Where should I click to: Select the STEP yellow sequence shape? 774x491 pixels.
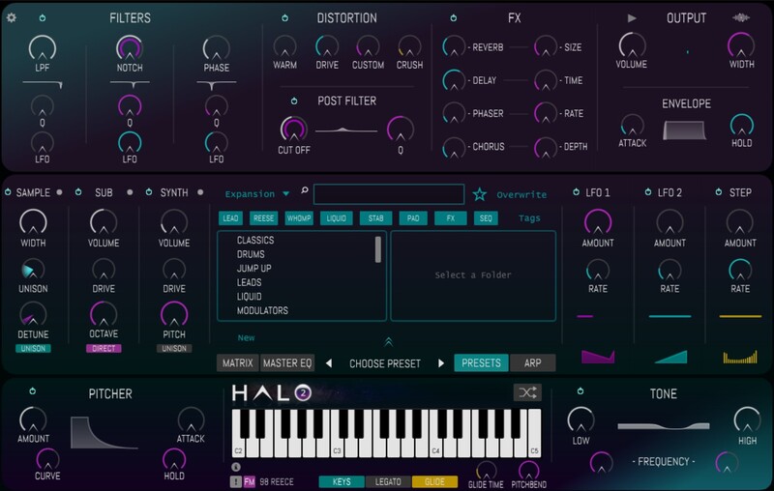(740, 357)
